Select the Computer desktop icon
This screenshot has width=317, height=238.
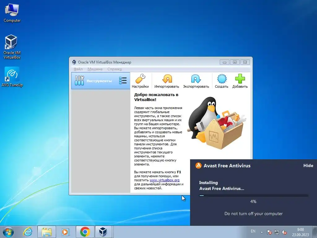point(12,13)
